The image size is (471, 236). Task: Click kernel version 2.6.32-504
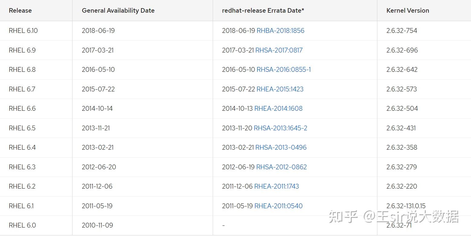(402, 108)
